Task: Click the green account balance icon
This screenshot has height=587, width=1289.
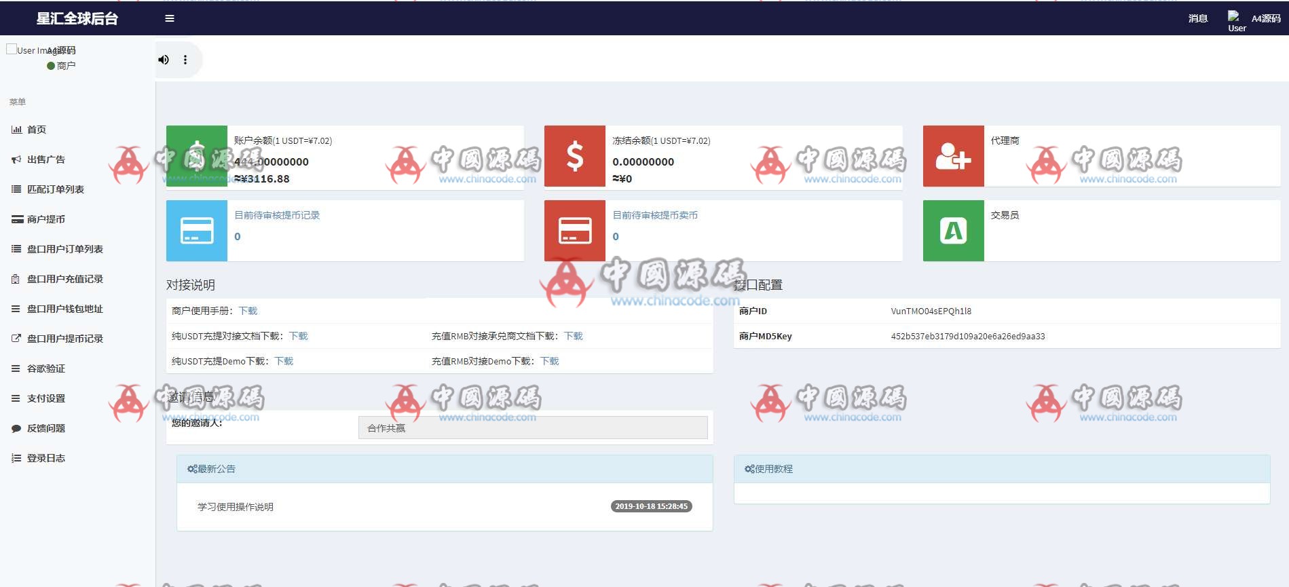Action: click(x=197, y=156)
